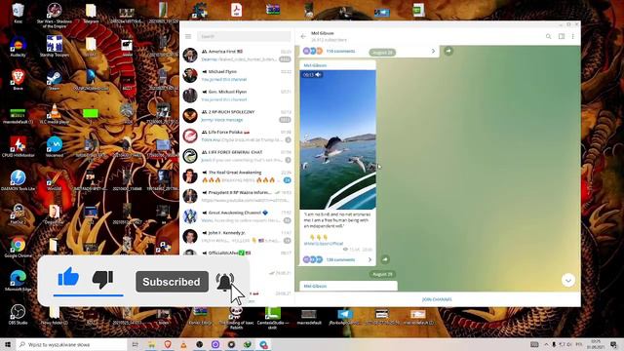Open the John F. Kennedy Jr. channel
624x351 pixels.
pos(237,236)
